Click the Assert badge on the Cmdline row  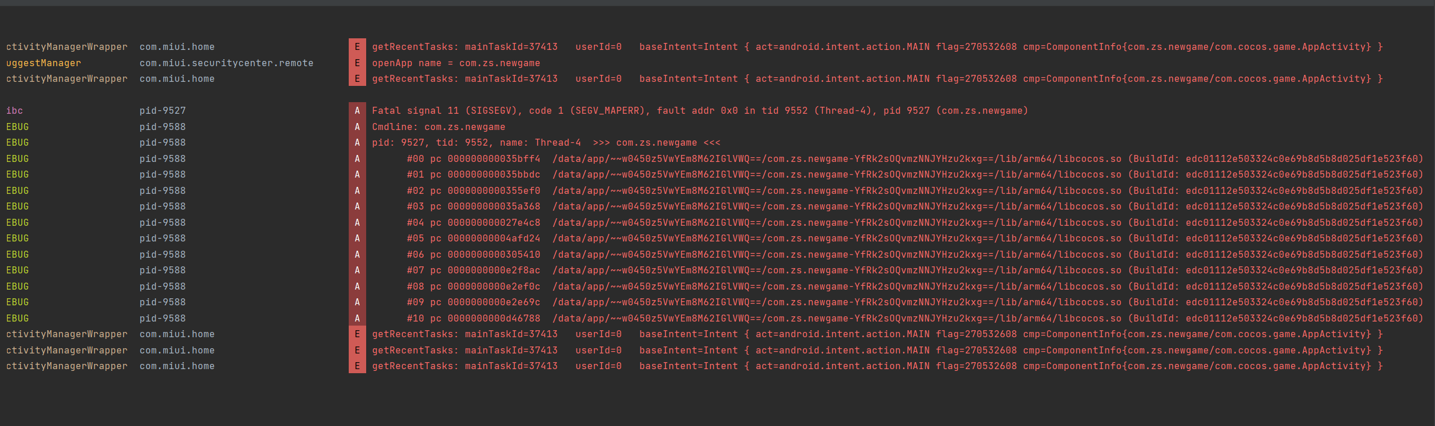pos(357,127)
